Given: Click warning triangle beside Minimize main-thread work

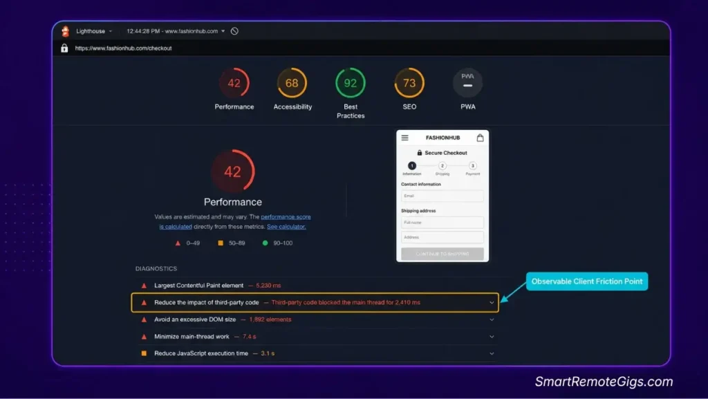Looking at the screenshot, I should pos(144,337).
